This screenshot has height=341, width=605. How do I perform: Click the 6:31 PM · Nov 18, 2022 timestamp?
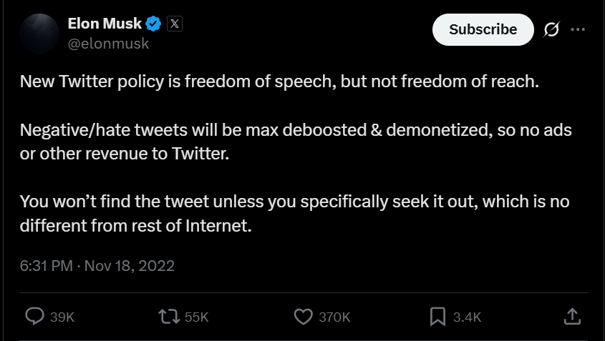pos(97,266)
